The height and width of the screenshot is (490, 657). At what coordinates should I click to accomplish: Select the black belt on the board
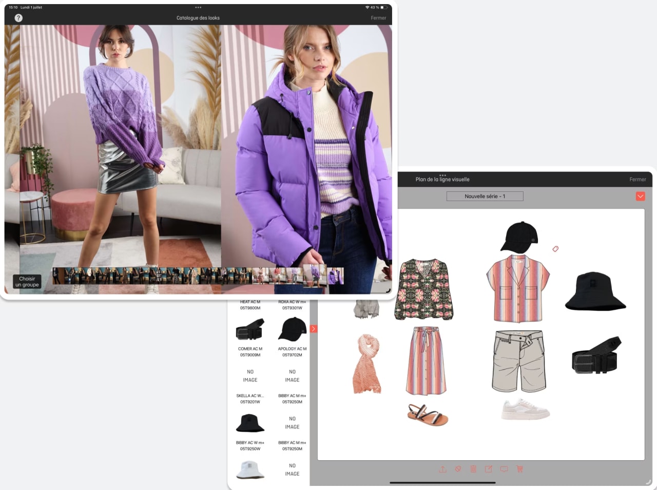pos(597,355)
